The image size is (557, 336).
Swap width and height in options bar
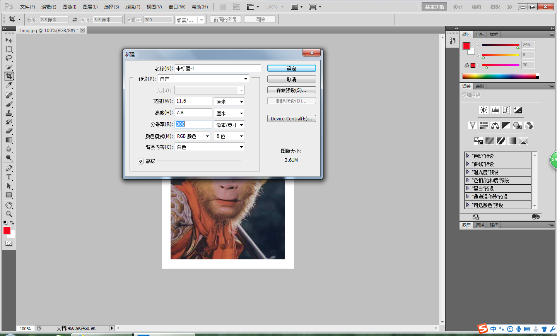point(75,19)
